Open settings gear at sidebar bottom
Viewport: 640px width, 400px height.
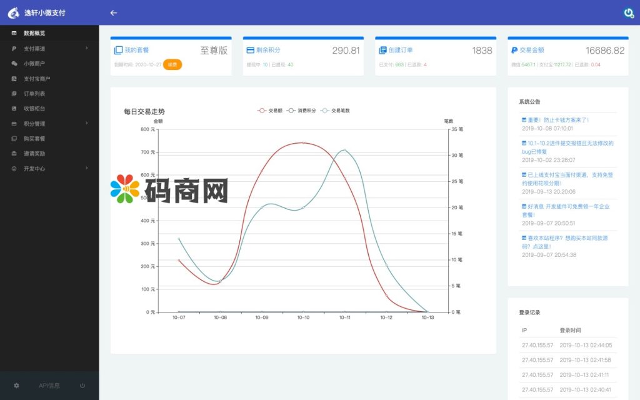(x=16, y=385)
